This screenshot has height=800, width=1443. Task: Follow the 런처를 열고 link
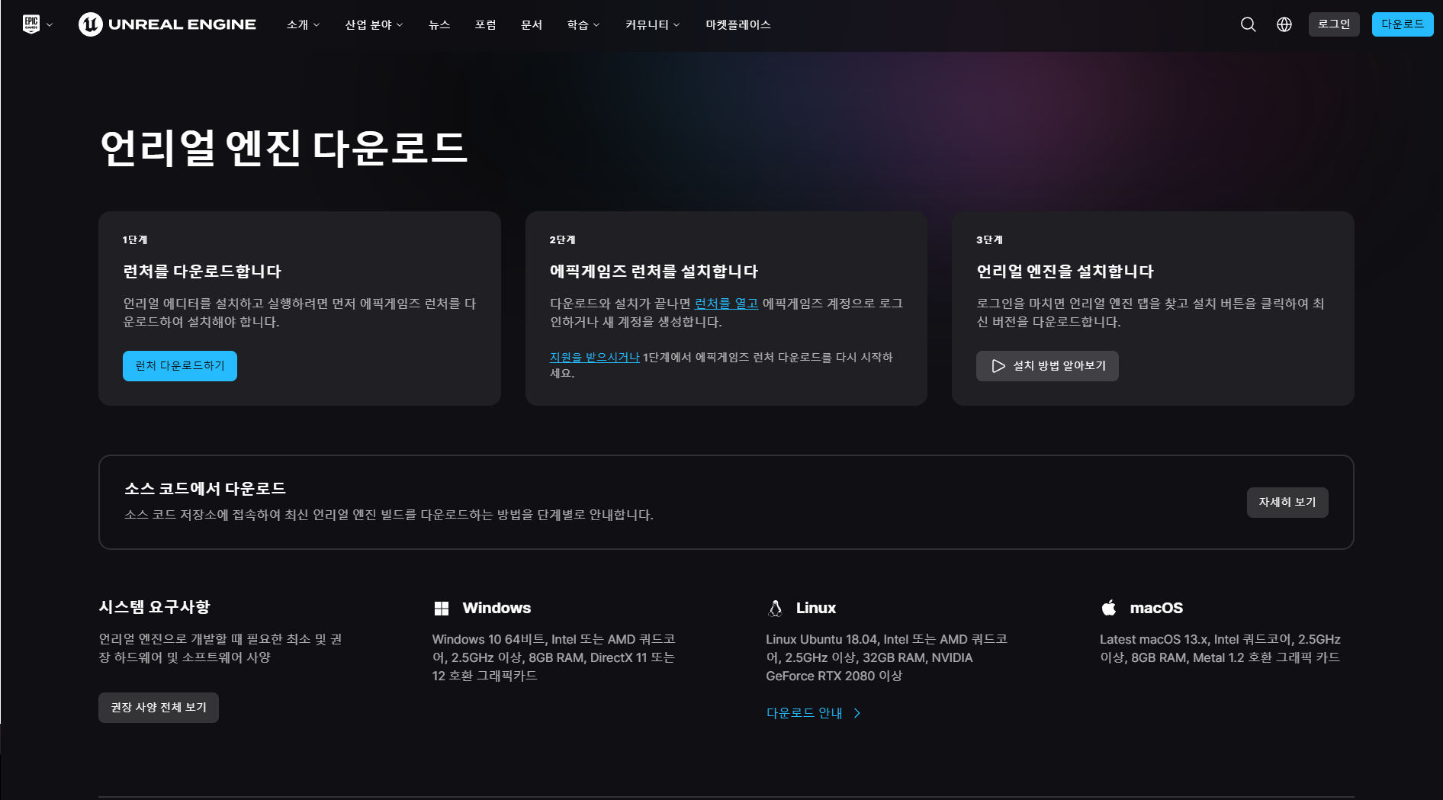pyautogui.click(x=727, y=304)
